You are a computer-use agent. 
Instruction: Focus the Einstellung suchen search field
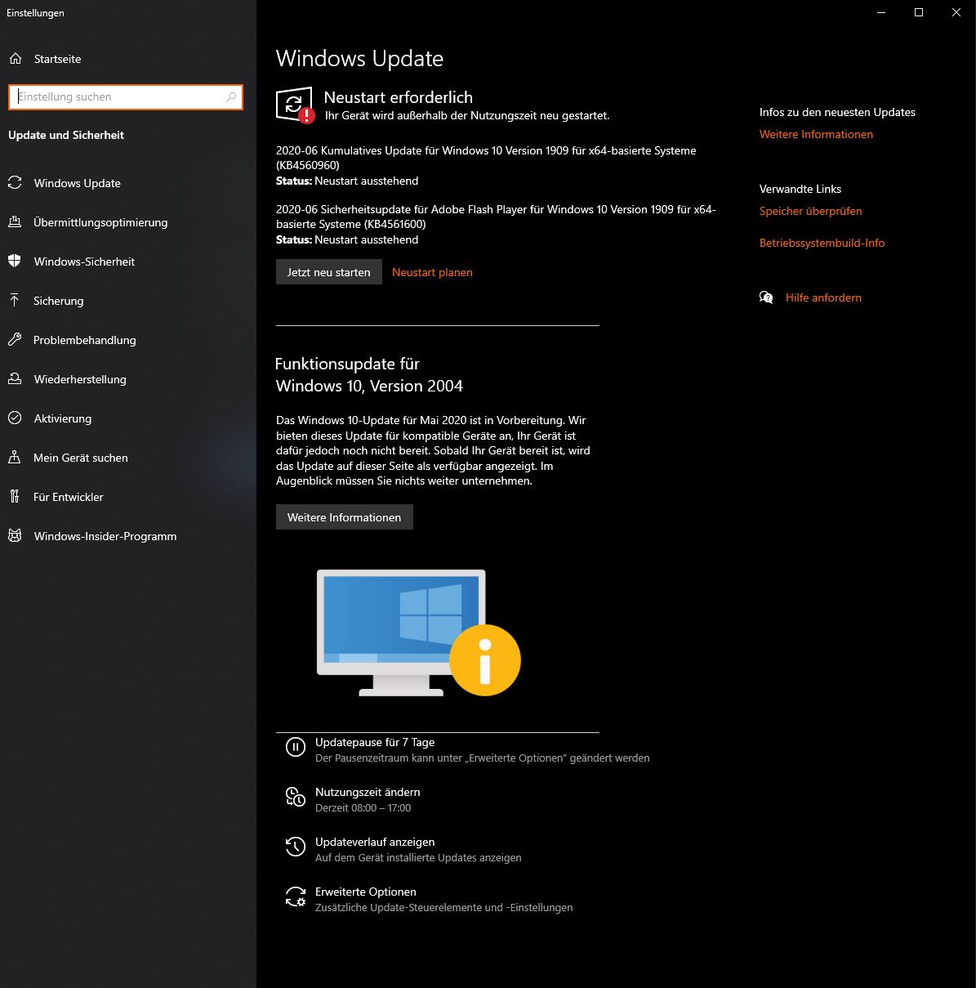click(126, 96)
